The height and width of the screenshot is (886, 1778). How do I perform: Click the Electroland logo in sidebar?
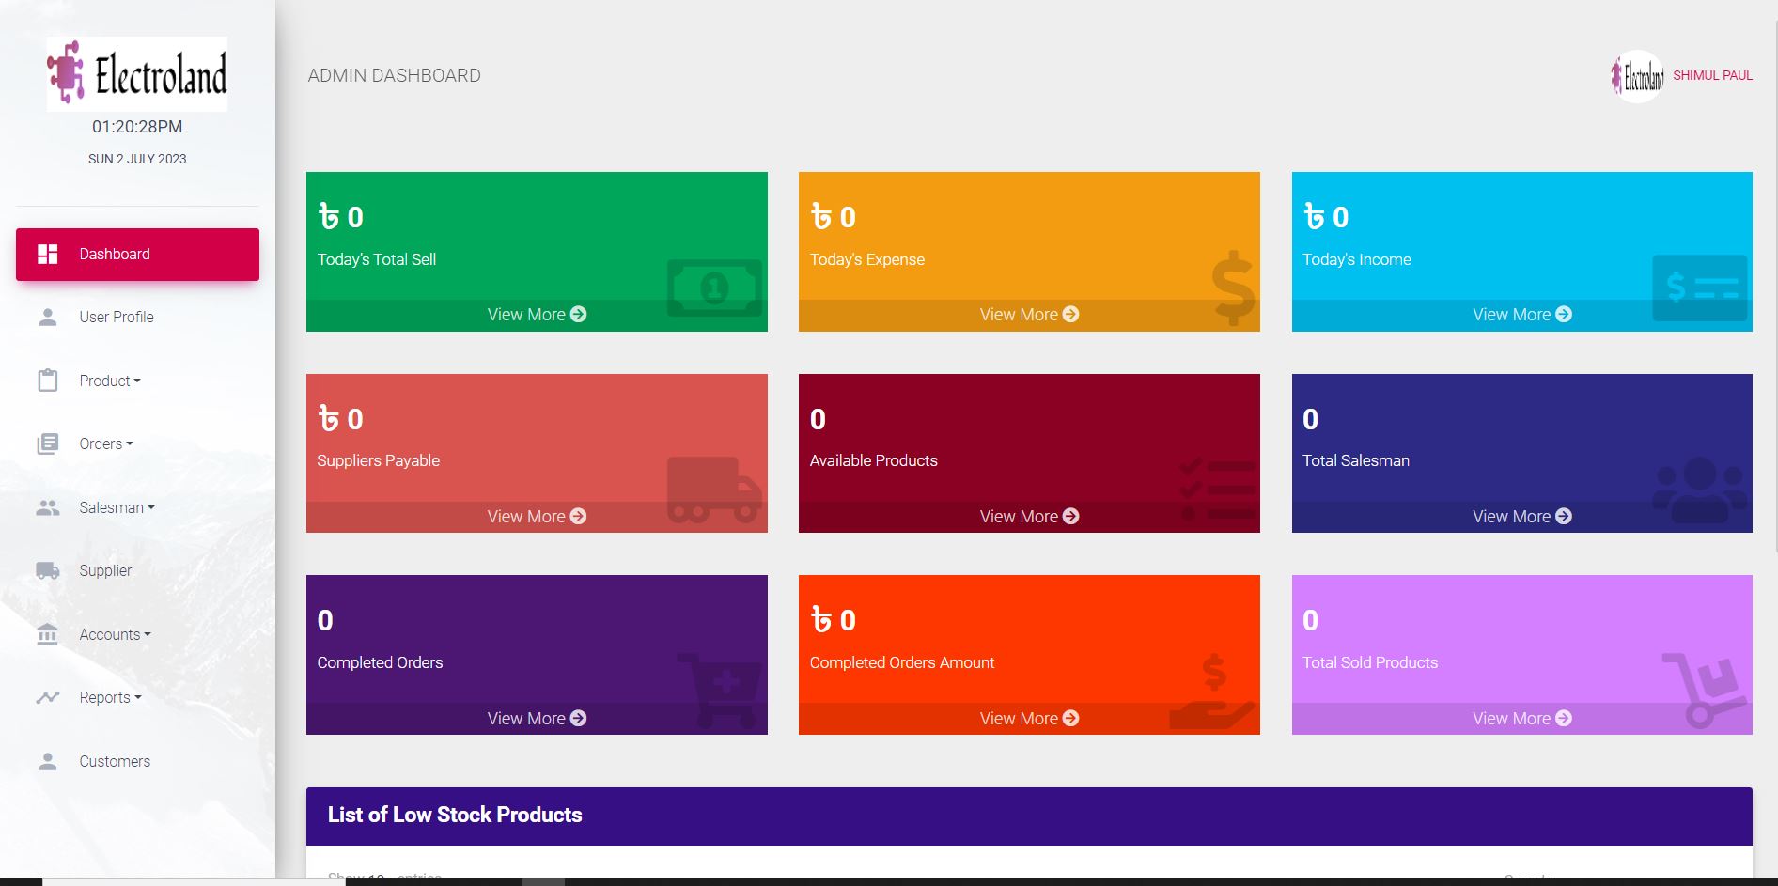click(137, 74)
